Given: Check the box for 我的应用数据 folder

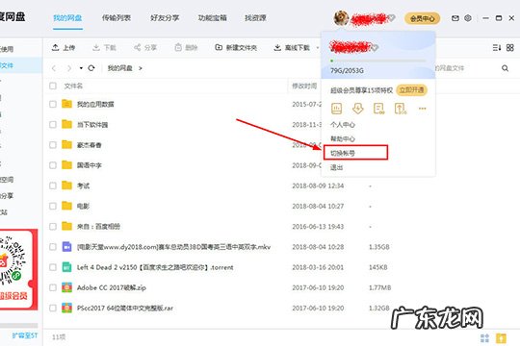Looking at the screenshot, I should pos(53,105).
